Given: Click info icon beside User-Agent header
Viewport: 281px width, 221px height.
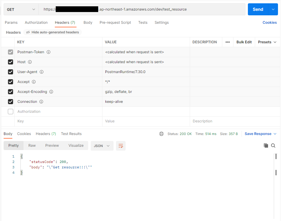Looking at the screenshot, I should (42, 72).
